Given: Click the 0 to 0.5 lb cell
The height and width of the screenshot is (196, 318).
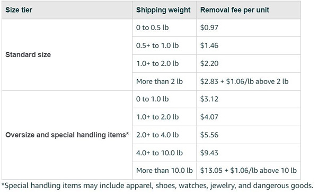Looking at the screenshot, I should pyautogui.click(x=164, y=27).
